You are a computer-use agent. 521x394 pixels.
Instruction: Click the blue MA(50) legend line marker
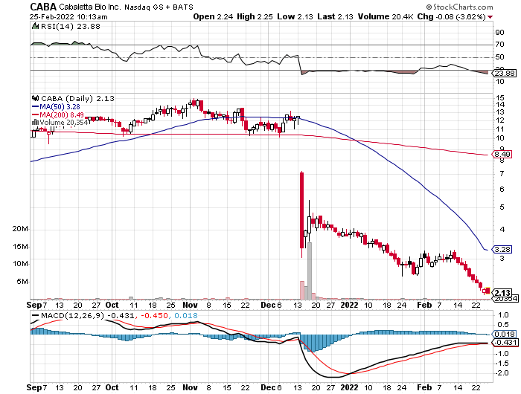pyautogui.click(x=35, y=106)
